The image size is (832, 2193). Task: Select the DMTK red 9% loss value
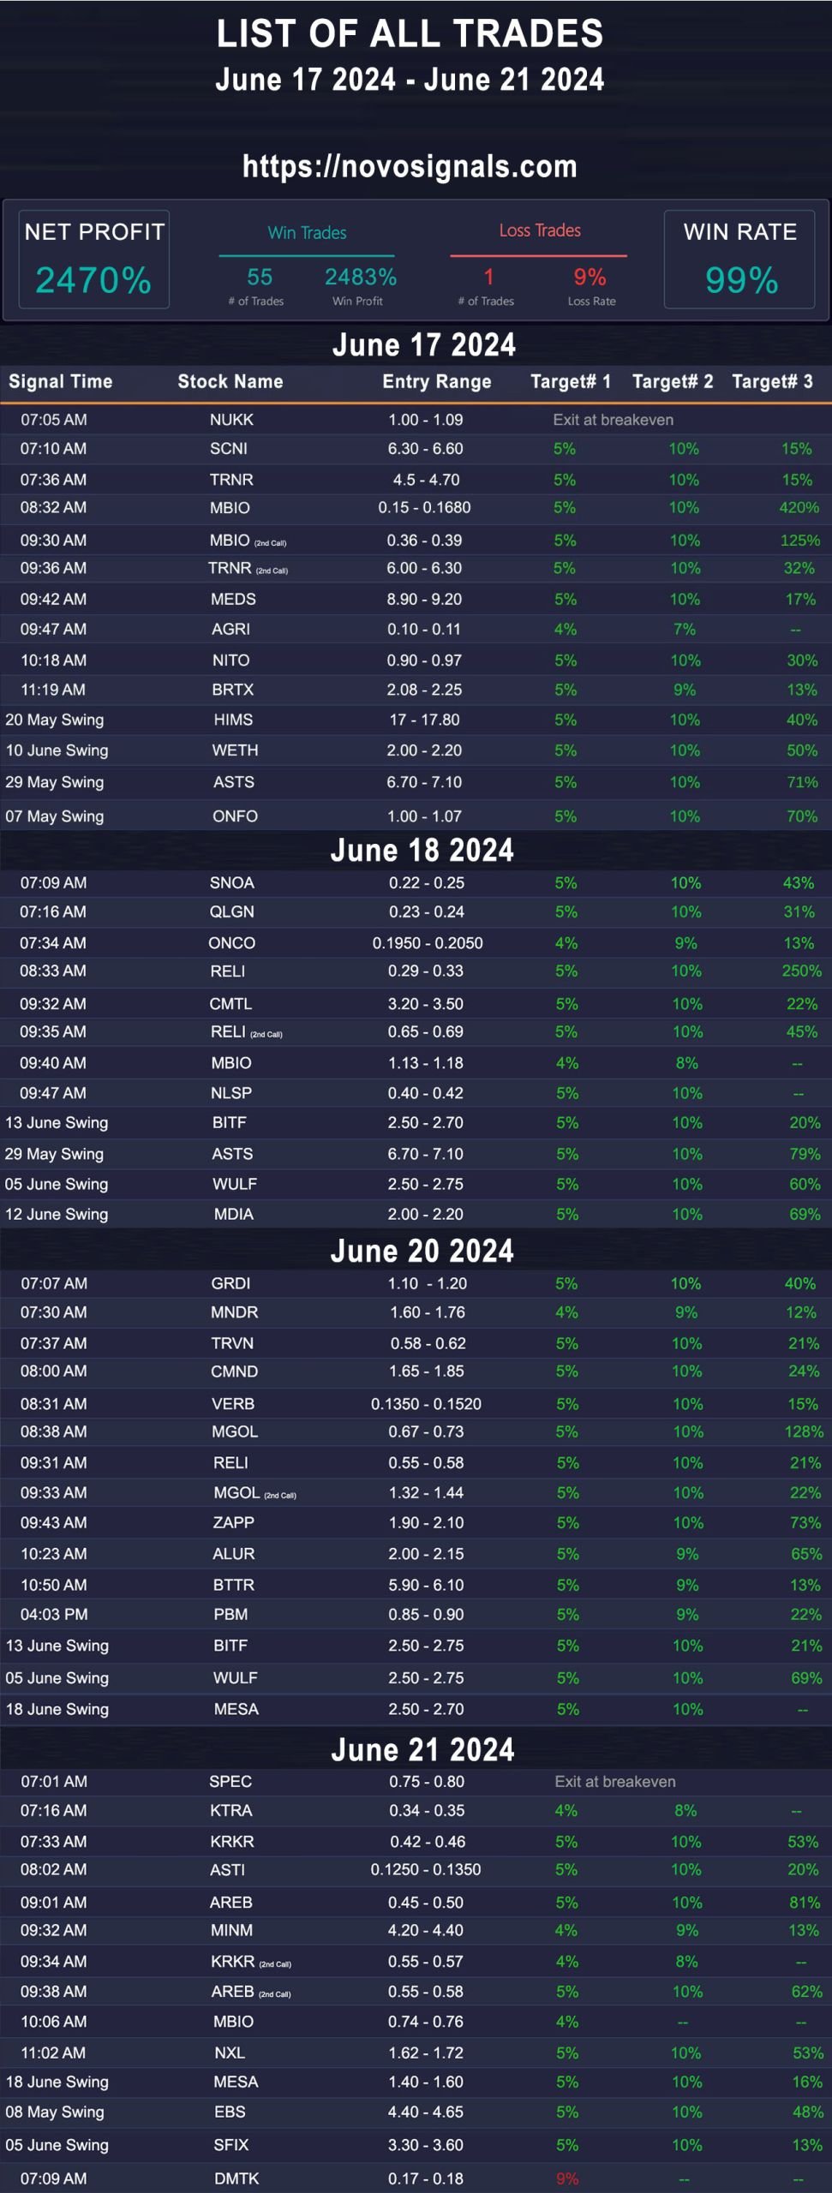coord(567,2178)
